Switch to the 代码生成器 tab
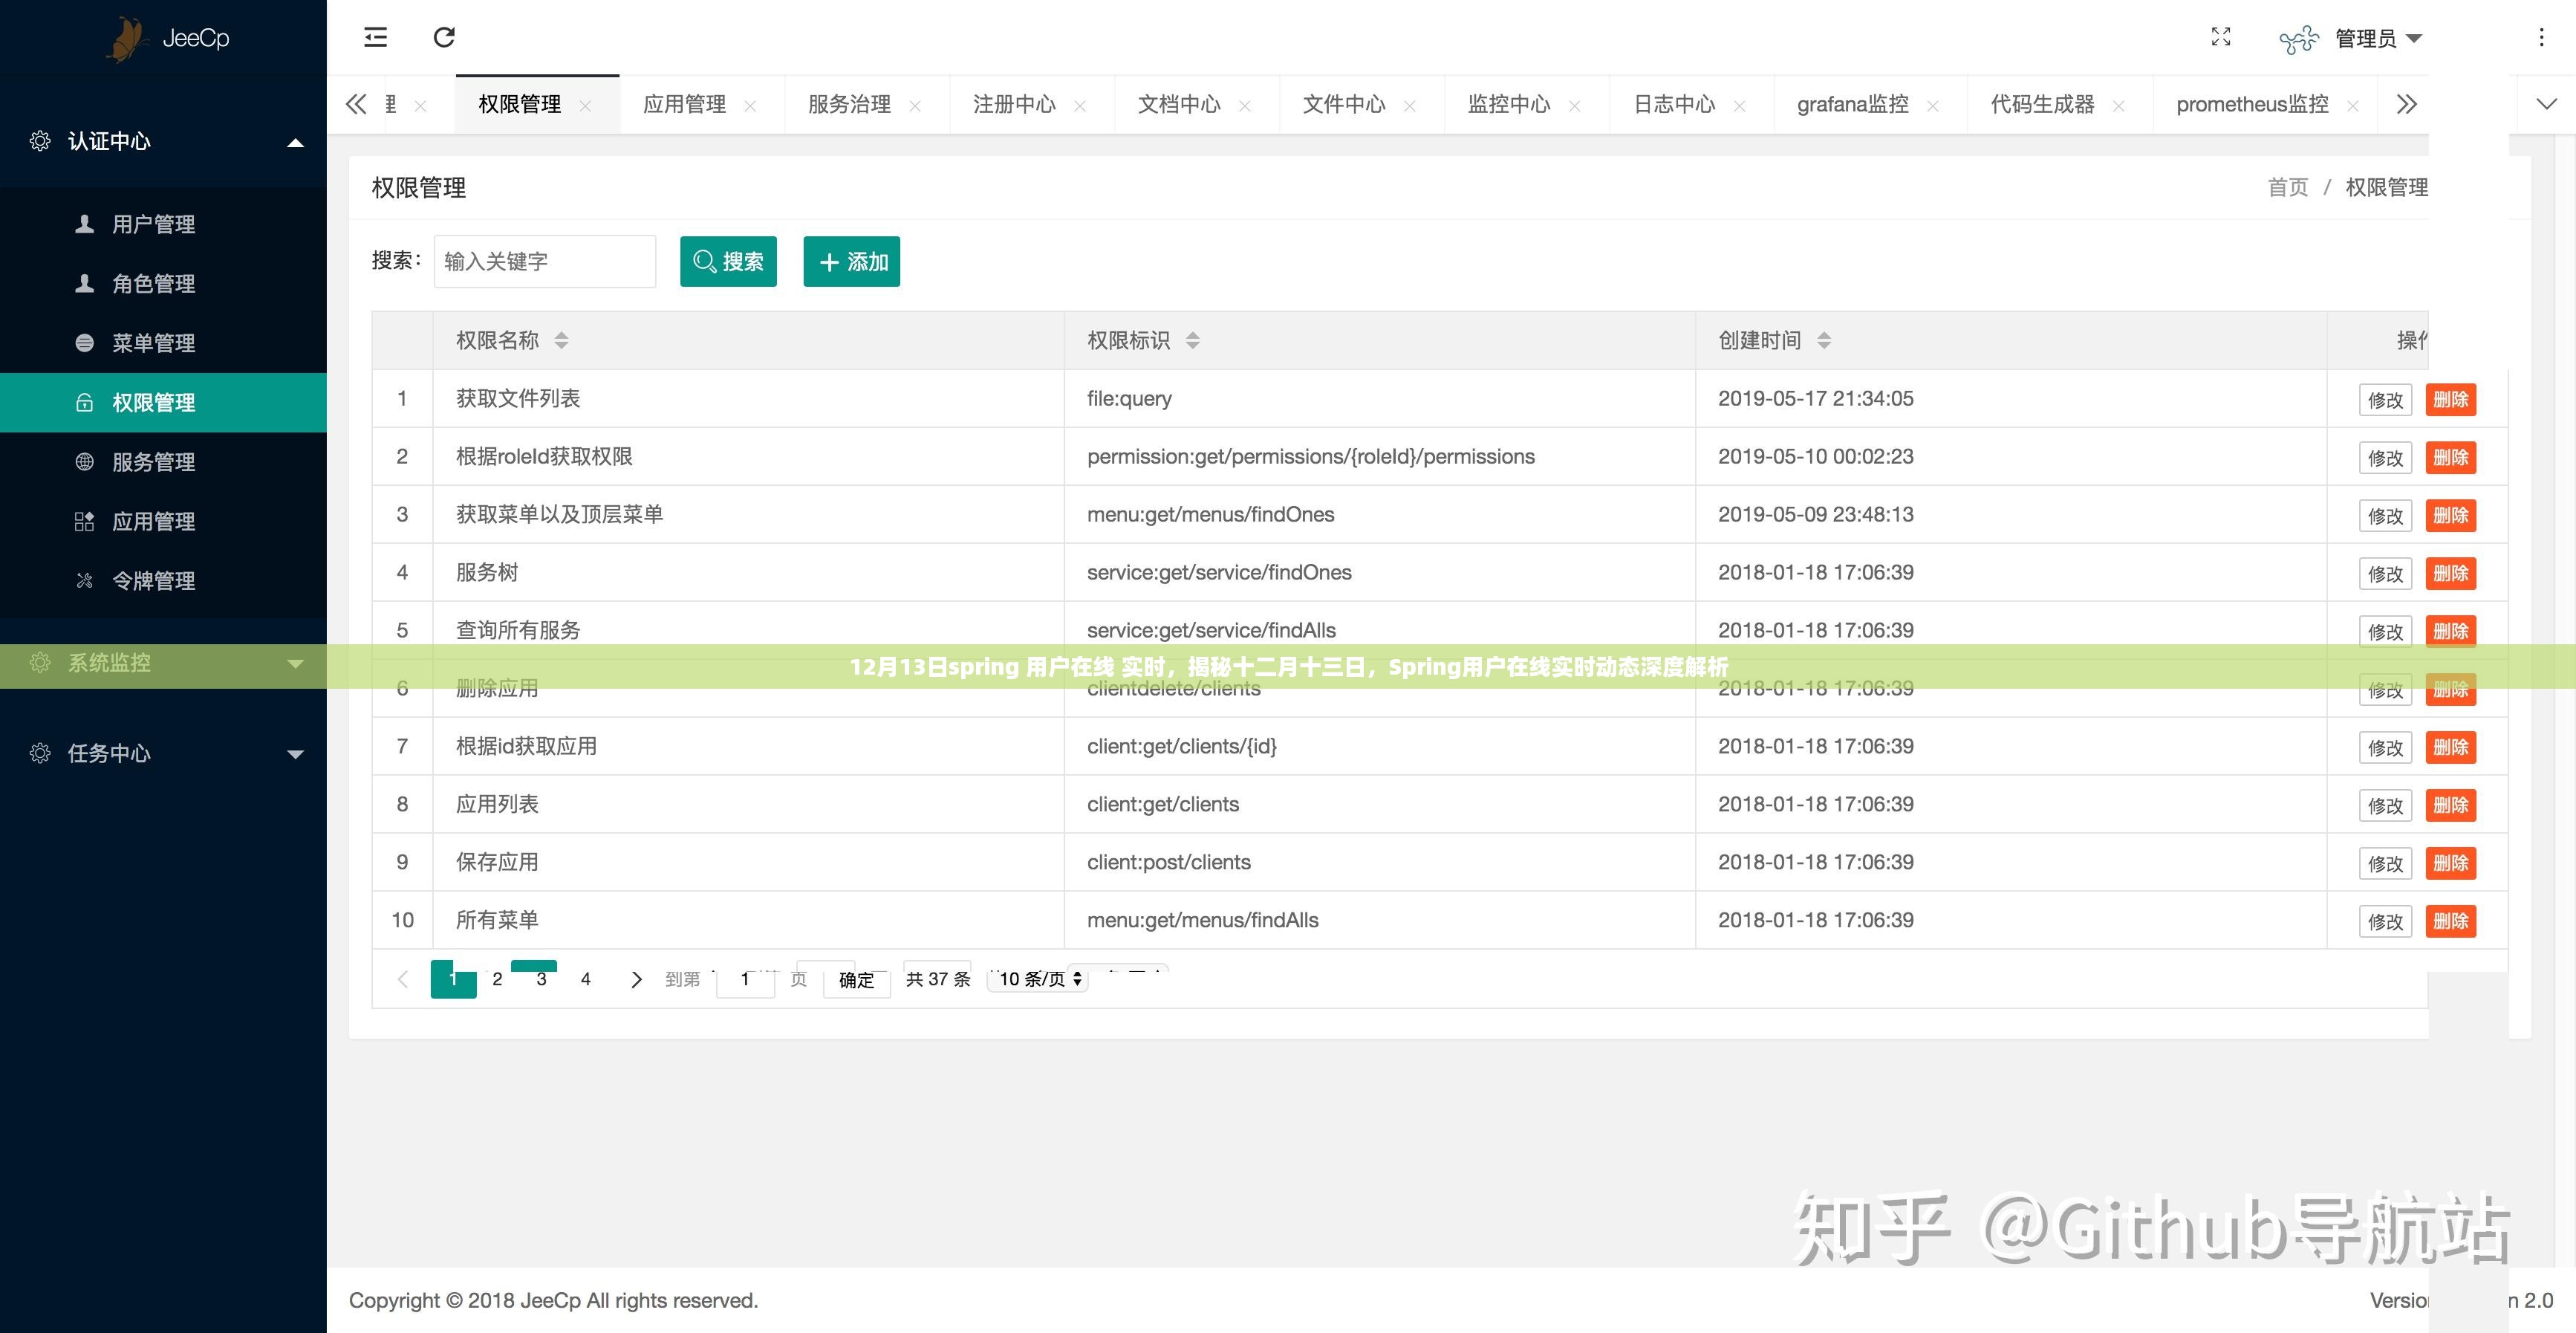Screen dimensions: 2576x1333 tap(2042, 104)
